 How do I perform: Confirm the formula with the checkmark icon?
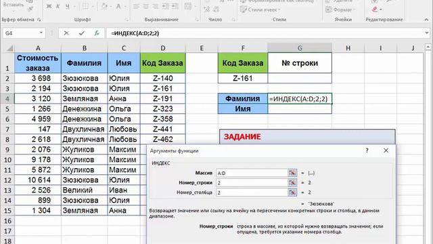click(x=82, y=33)
